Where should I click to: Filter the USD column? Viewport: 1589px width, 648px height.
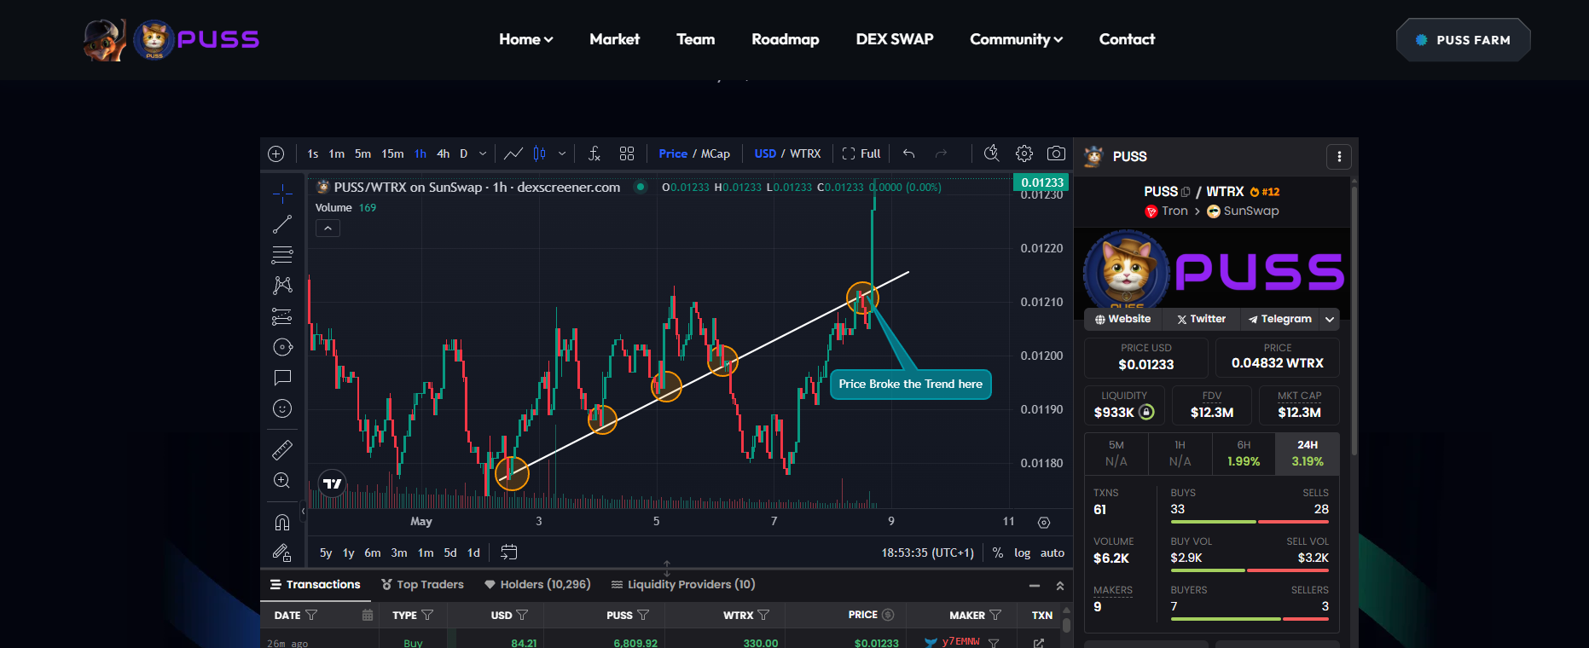(522, 615)
